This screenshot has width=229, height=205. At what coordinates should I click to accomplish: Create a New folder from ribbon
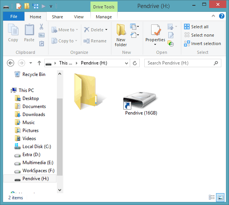[x=121, y=36]
